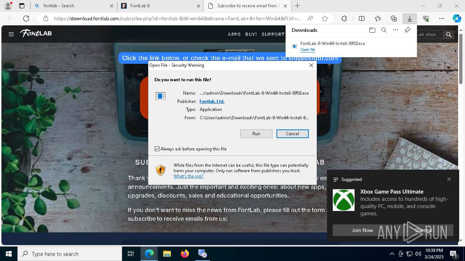Click the FontLab site search magnifier
The height and width of the screenshot is (261, 465).
click(449, 34)
